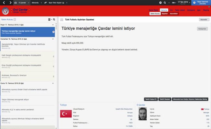Click the Turkey flag image
Image resolution: width=211 pixels, height=129 pixels.
pos(66,114)
